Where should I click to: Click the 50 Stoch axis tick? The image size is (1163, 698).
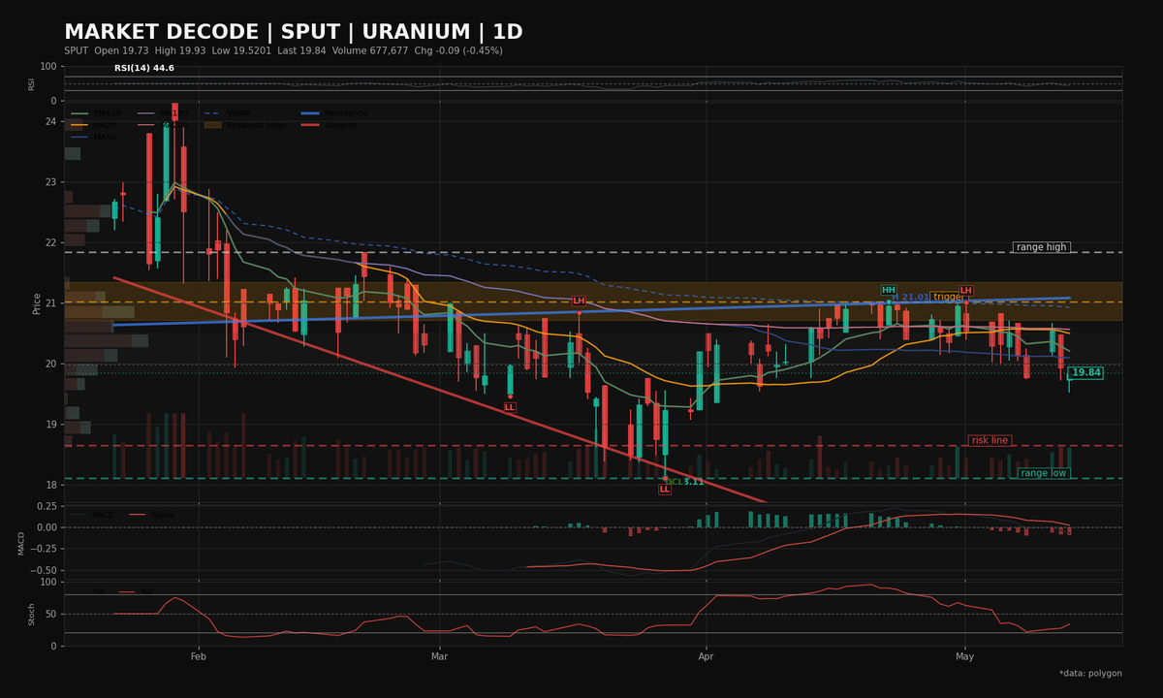(50, 615)
